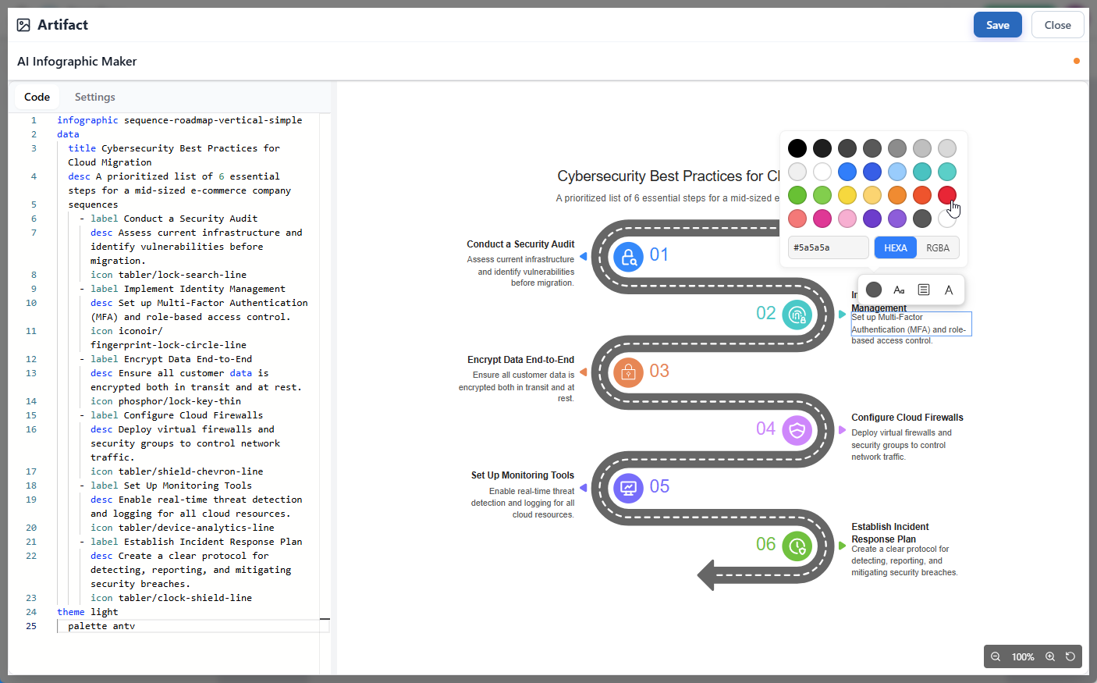Open the font color (A) tool
Screen dimensions: 1097x683
coord(949,290)
